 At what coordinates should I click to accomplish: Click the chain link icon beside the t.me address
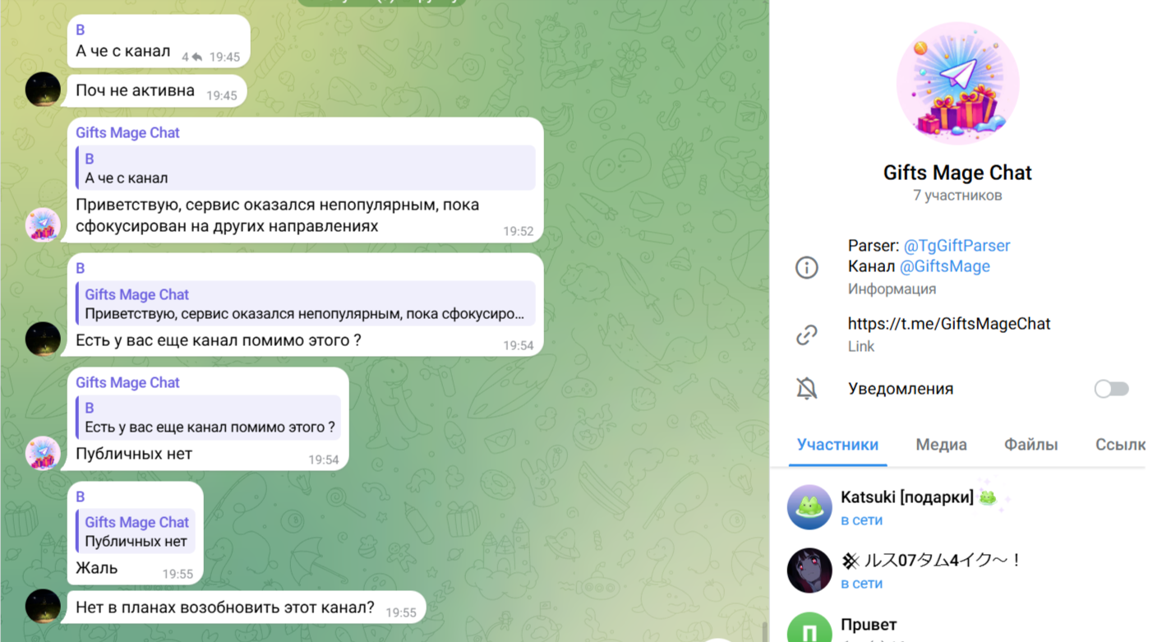point(806,335)
